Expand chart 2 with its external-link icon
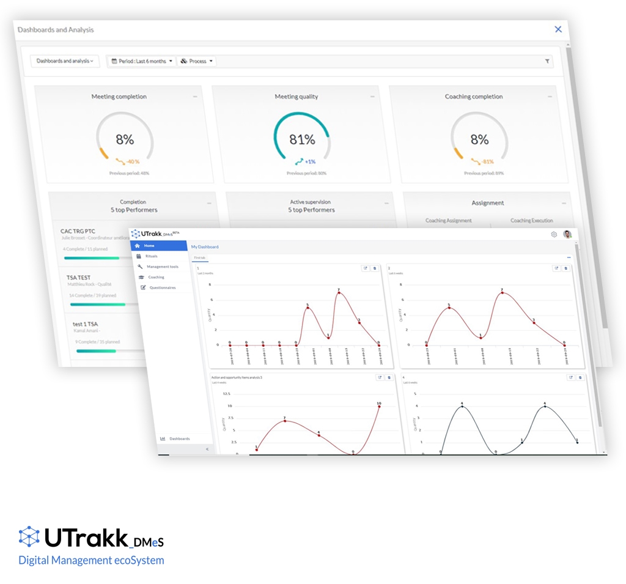 (x=555, y=268)
